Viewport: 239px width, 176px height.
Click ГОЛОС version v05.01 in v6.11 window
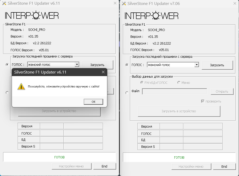[44, 50]
